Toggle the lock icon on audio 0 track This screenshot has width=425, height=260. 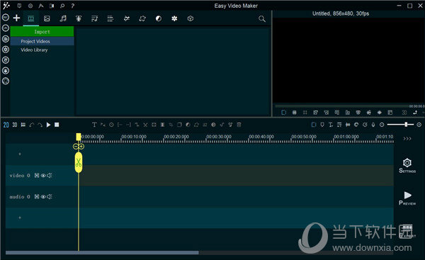[x=37, y=196]
